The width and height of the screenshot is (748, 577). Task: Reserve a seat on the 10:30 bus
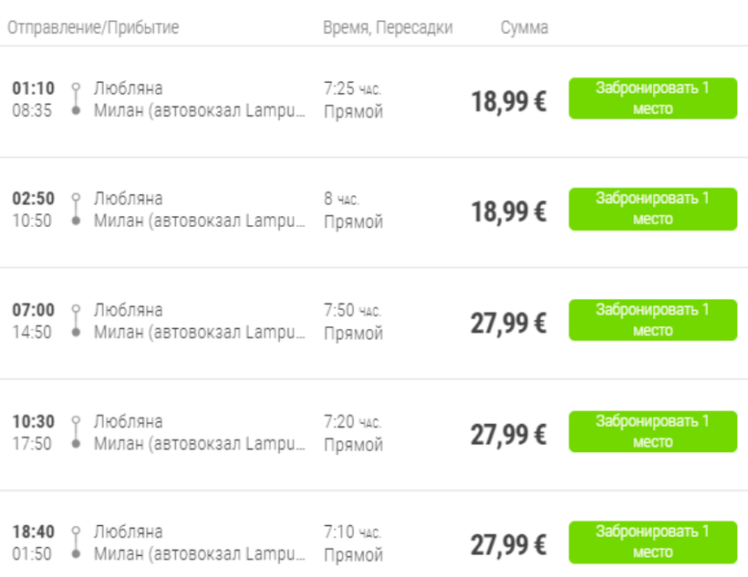[652, 431]
